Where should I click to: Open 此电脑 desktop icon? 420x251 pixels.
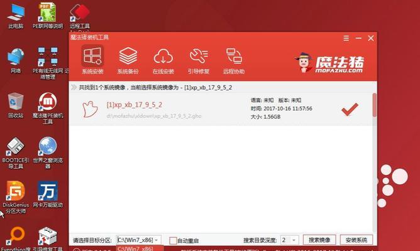click(16, 16)
